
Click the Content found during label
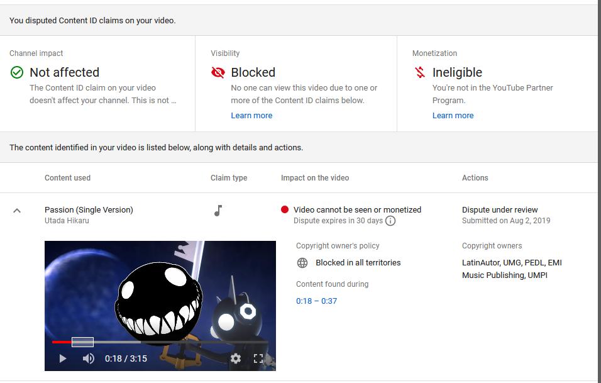(x=333, y=284)
